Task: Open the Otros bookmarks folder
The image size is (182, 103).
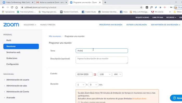Action: click(178, 12)
